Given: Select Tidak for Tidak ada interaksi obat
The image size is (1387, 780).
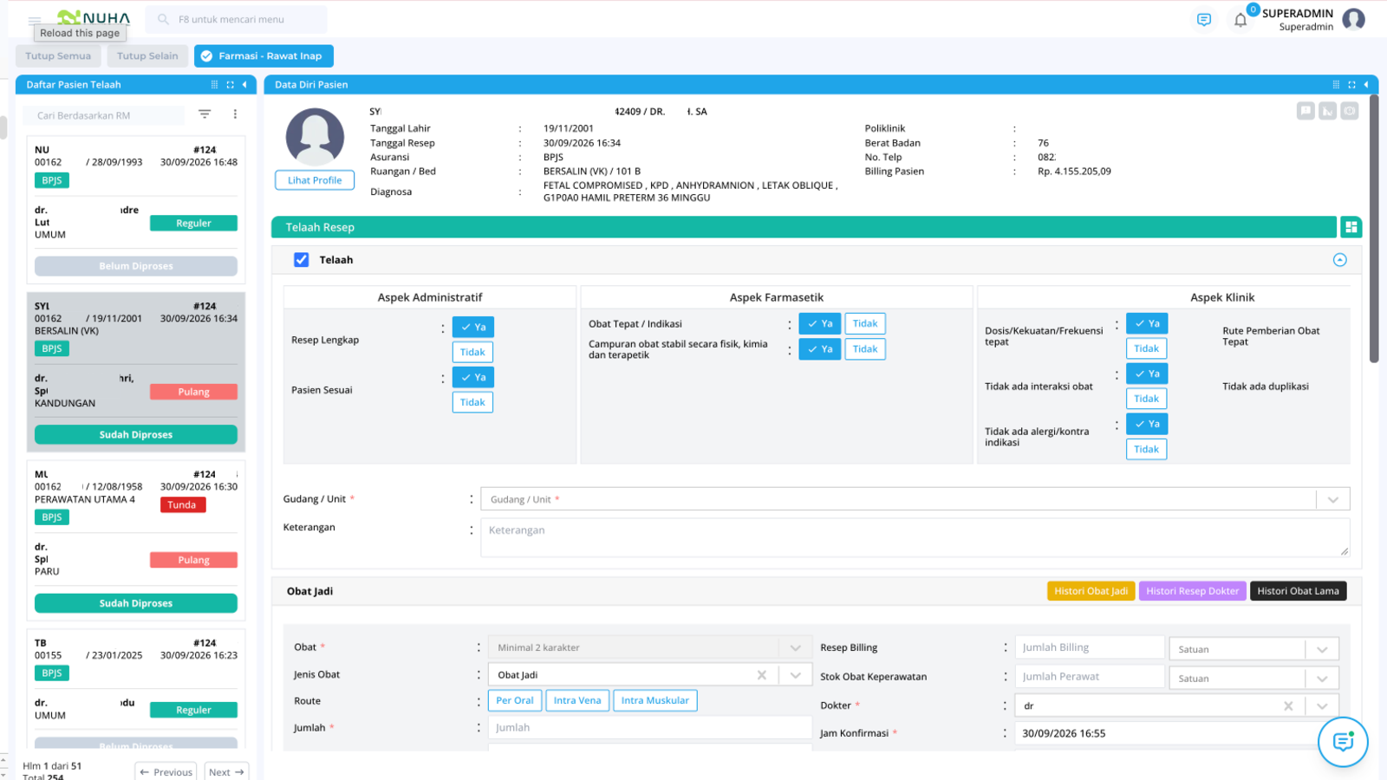Looking at the screenshot, I should [x=1146, y=399].
